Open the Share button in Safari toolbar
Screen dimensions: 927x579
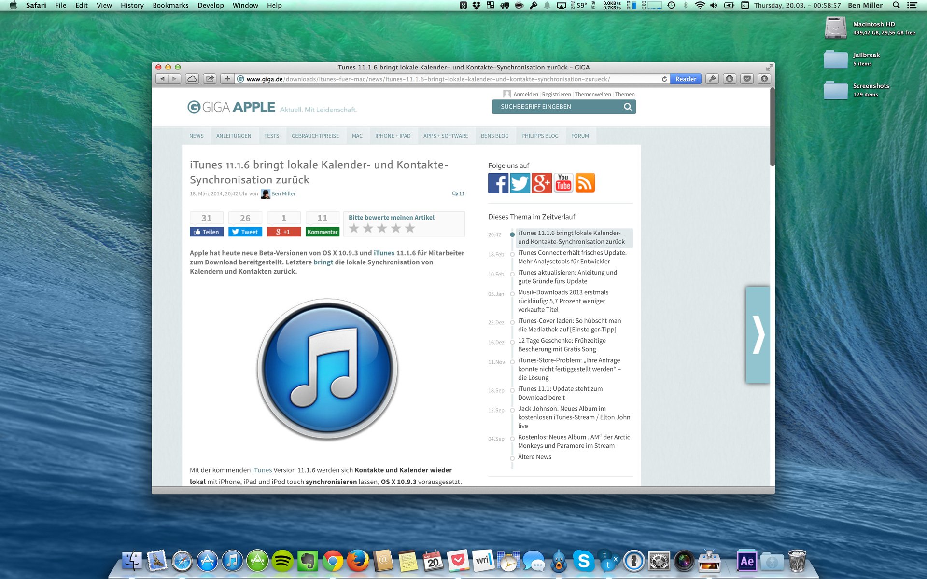coord(210,79)
